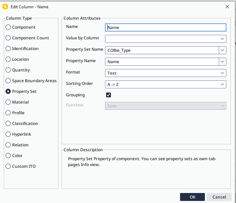This screenshot has height=203, width=236.
Task: Click OK to confirm column changes
Action: click(192, 197)
